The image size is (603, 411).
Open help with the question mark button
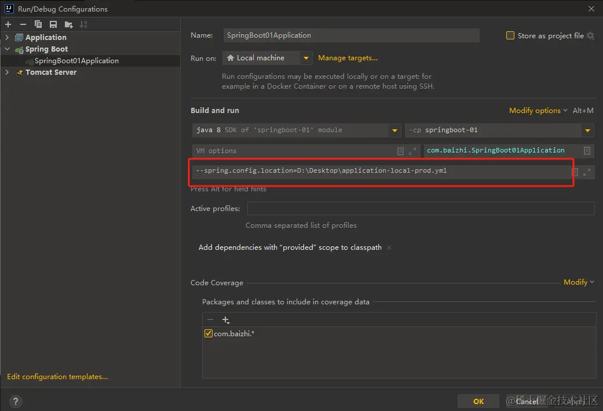coord(16,401)
